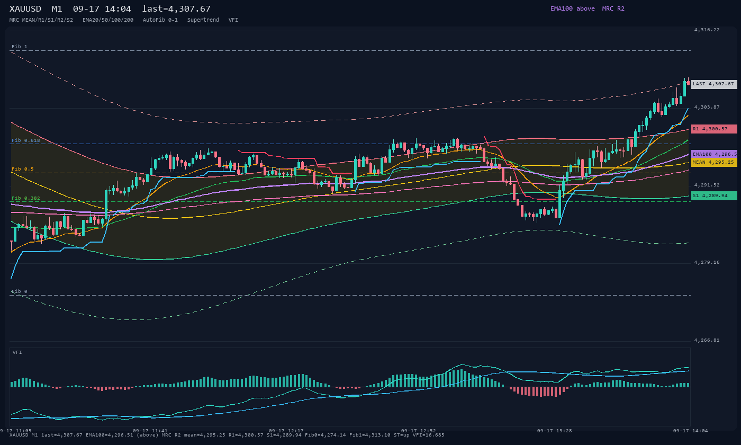Select the MRC MEAN/R1/S1/R2/S2 indicator label
This screenshot has height=445, width=741.
click(41, 20)
